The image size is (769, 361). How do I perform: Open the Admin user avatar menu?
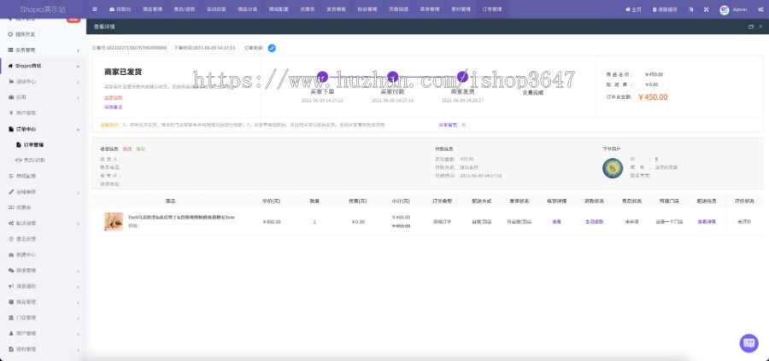(x=734, y=9)
